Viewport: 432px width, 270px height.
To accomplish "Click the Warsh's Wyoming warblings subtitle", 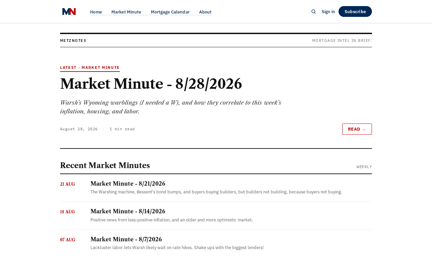I will point(171,107).
